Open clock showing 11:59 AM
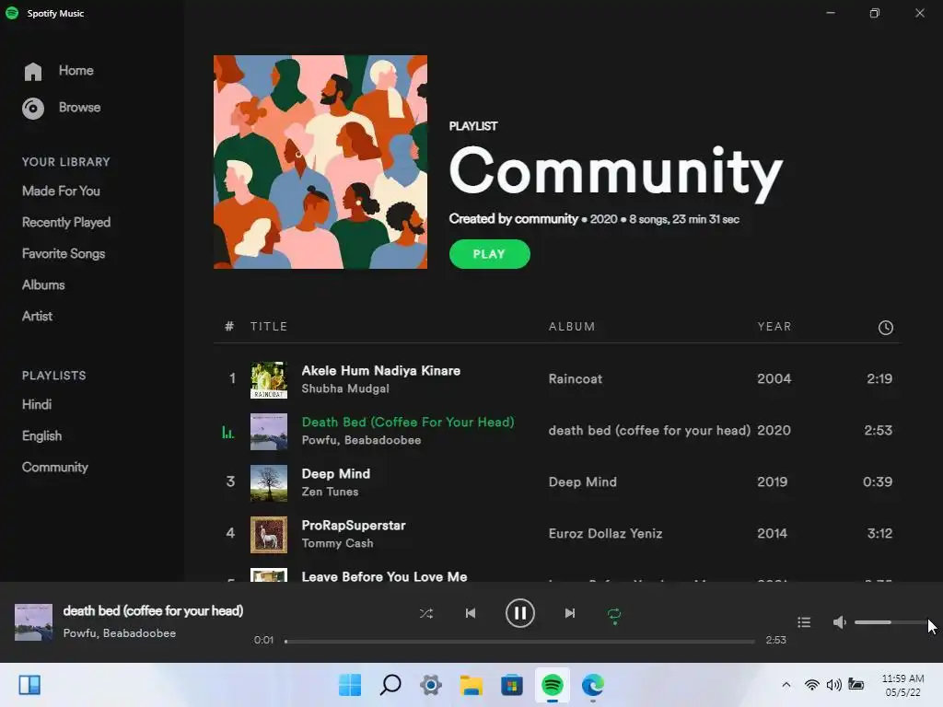 pos(902,685)
